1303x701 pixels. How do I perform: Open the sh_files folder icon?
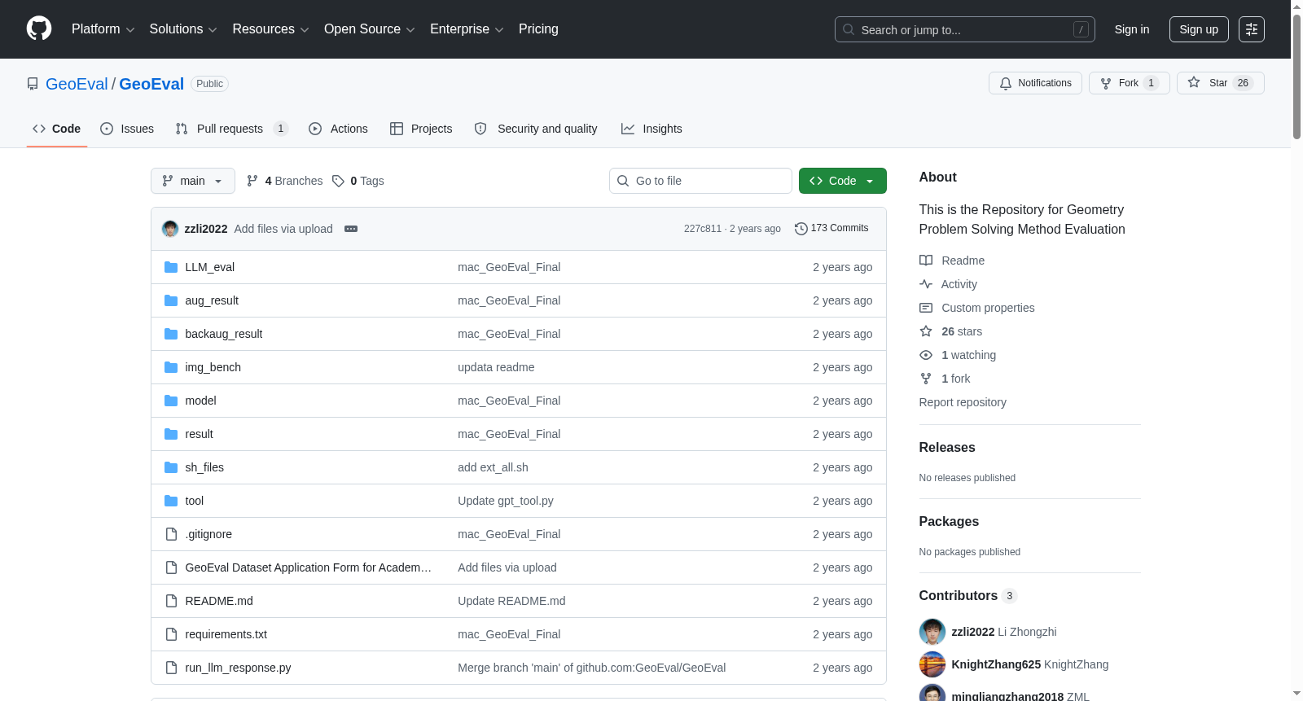[x=171, y=467]
